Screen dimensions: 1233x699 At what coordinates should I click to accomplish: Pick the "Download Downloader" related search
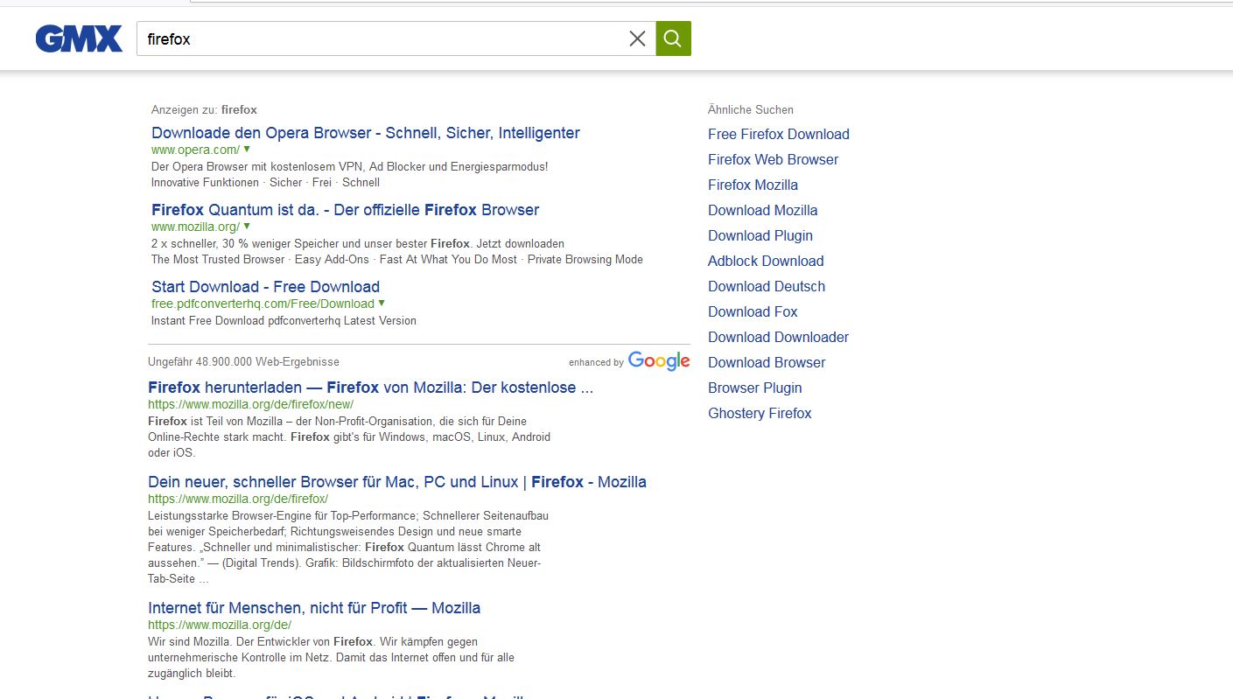pos(778,337)
